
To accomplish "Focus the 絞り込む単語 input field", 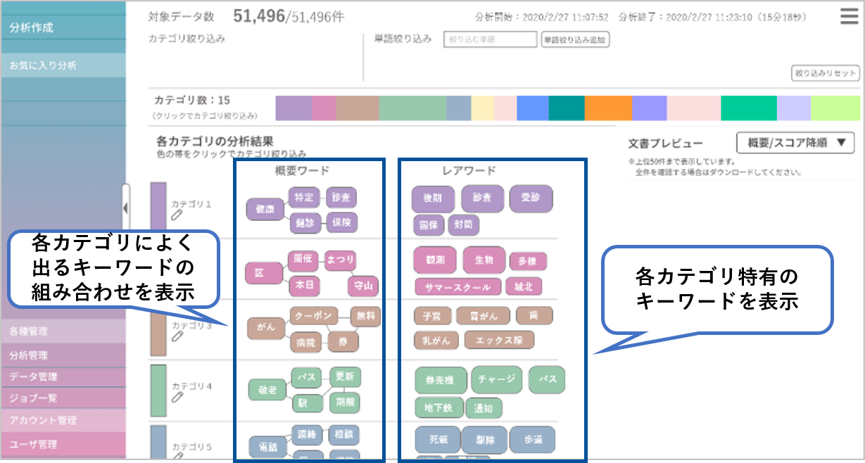I will (491, 40).
